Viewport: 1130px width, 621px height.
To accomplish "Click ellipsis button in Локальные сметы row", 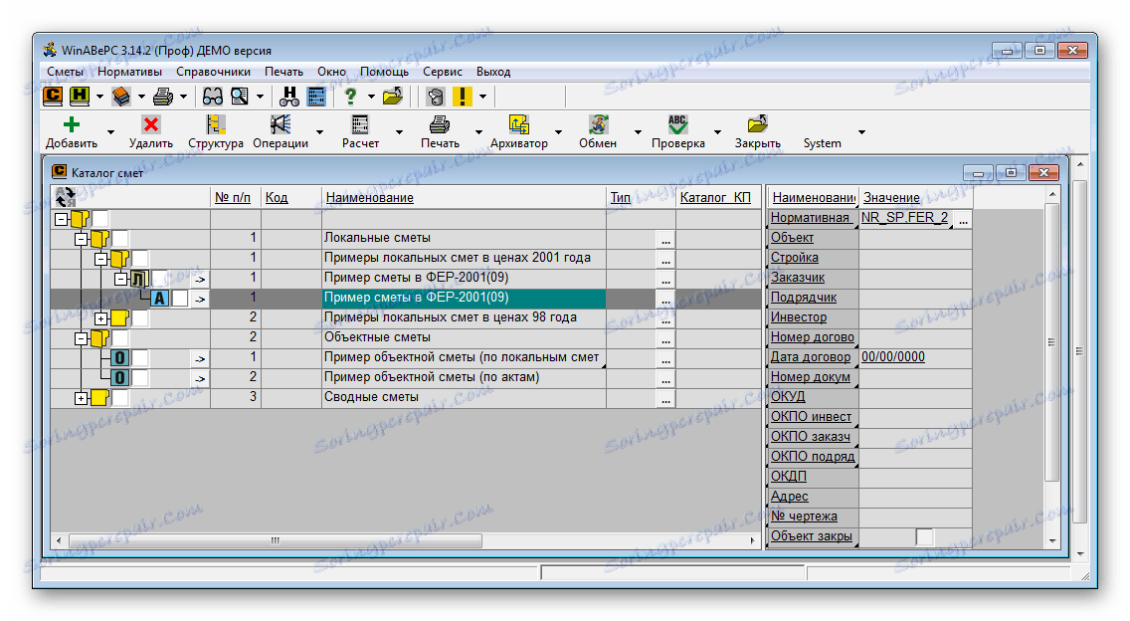I will coord(665,240).
